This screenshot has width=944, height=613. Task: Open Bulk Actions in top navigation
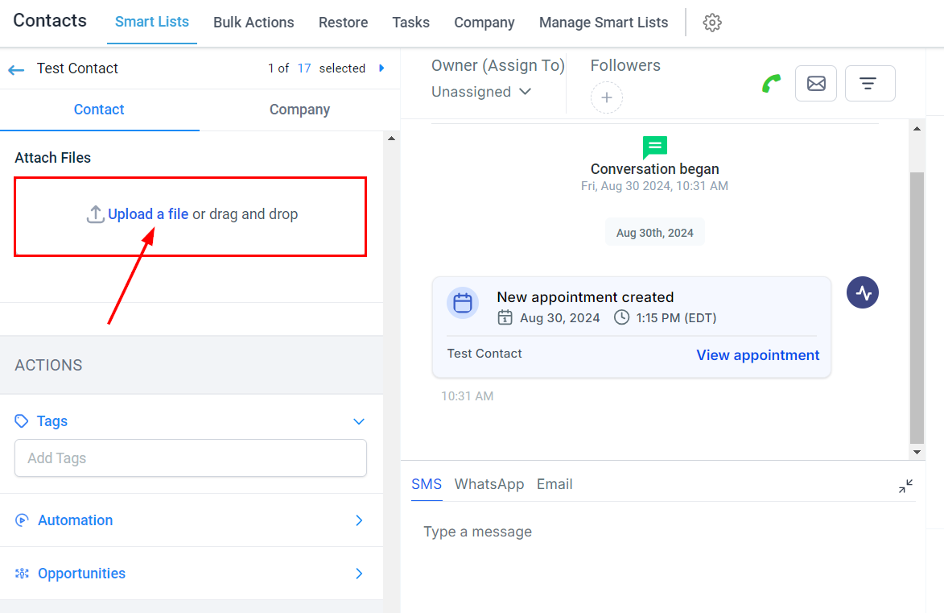(x=254, y=23)
